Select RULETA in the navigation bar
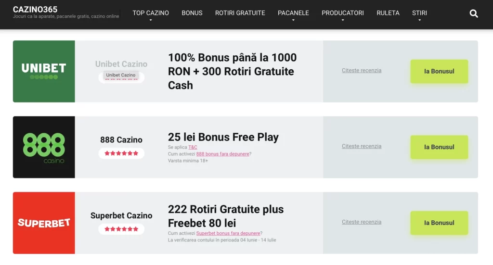Screen dimensions: 493x265 [388, 13]
